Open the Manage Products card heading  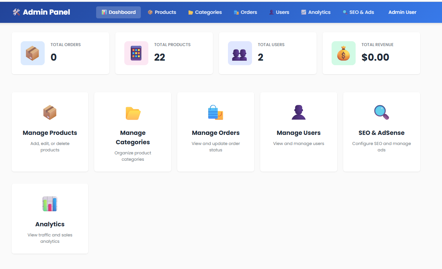50,133
